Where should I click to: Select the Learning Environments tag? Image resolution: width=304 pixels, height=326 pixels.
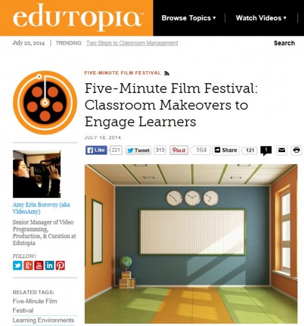[x=44, y=320]
